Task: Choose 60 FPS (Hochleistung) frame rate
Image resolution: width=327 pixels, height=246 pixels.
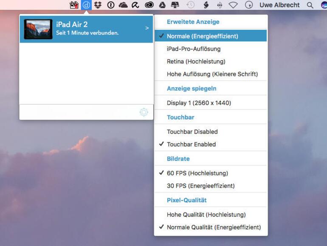Action: tap(211, 173)
